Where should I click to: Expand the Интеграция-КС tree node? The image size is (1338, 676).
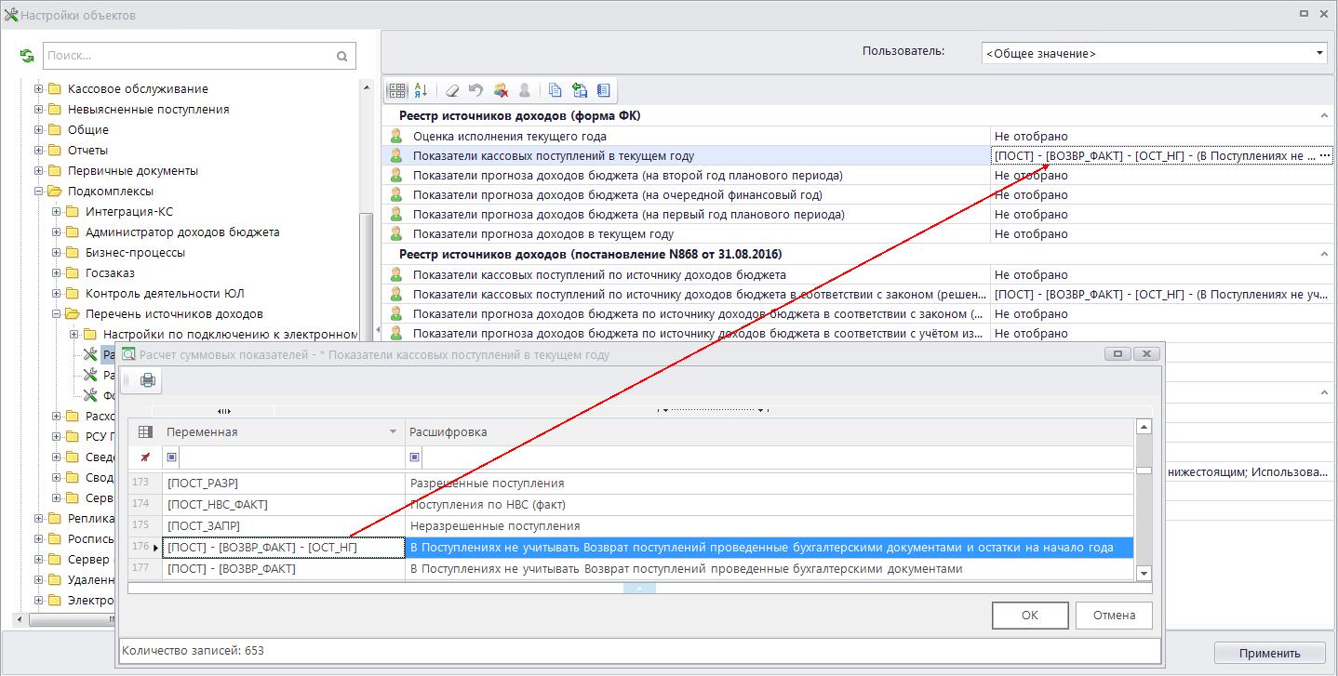(57, 212)
